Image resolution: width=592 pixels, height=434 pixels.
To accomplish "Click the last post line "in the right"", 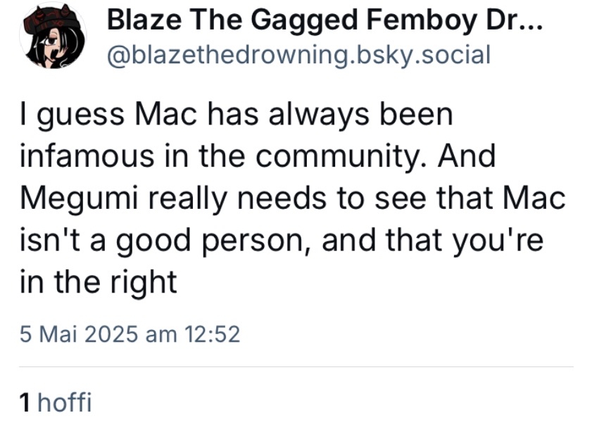I will (x=98, y=282).
